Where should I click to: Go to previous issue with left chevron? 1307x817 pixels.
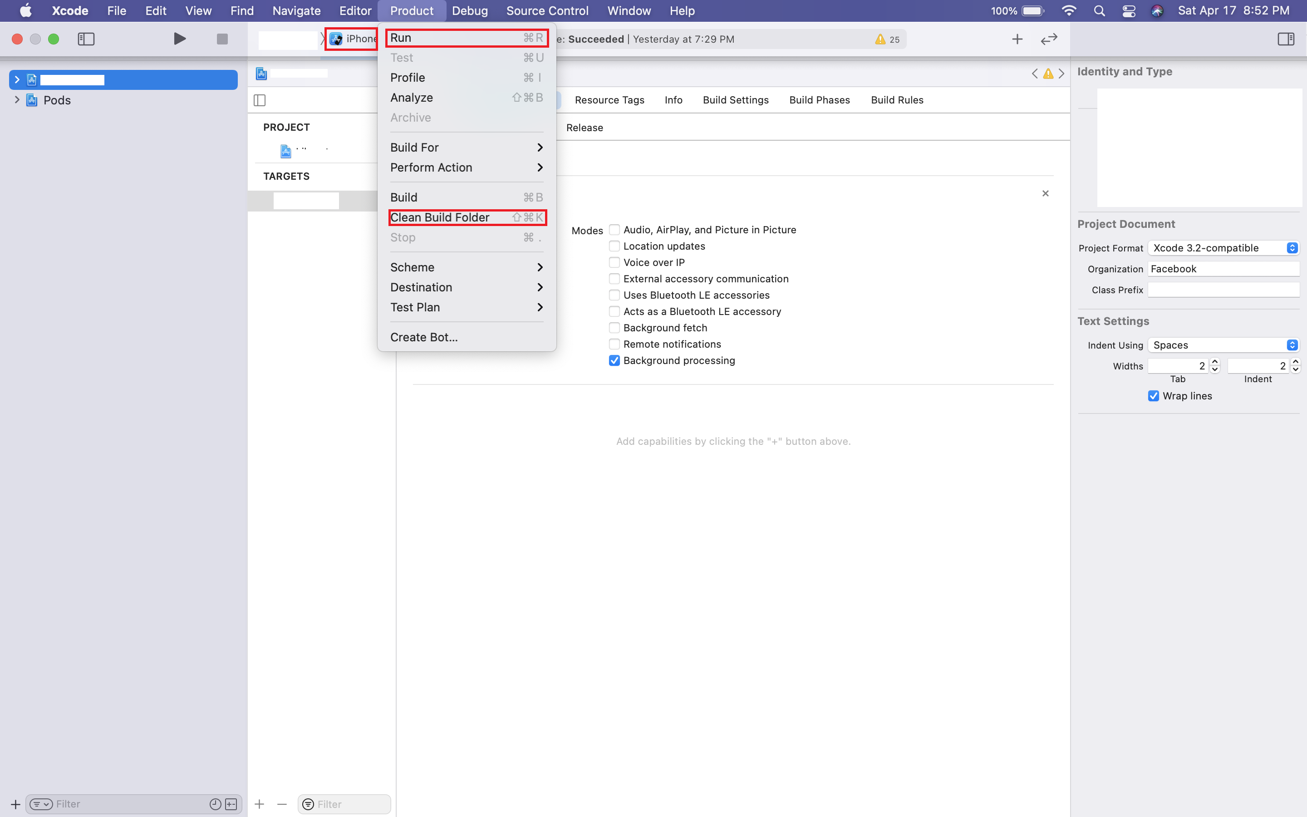coord(1034,74)
